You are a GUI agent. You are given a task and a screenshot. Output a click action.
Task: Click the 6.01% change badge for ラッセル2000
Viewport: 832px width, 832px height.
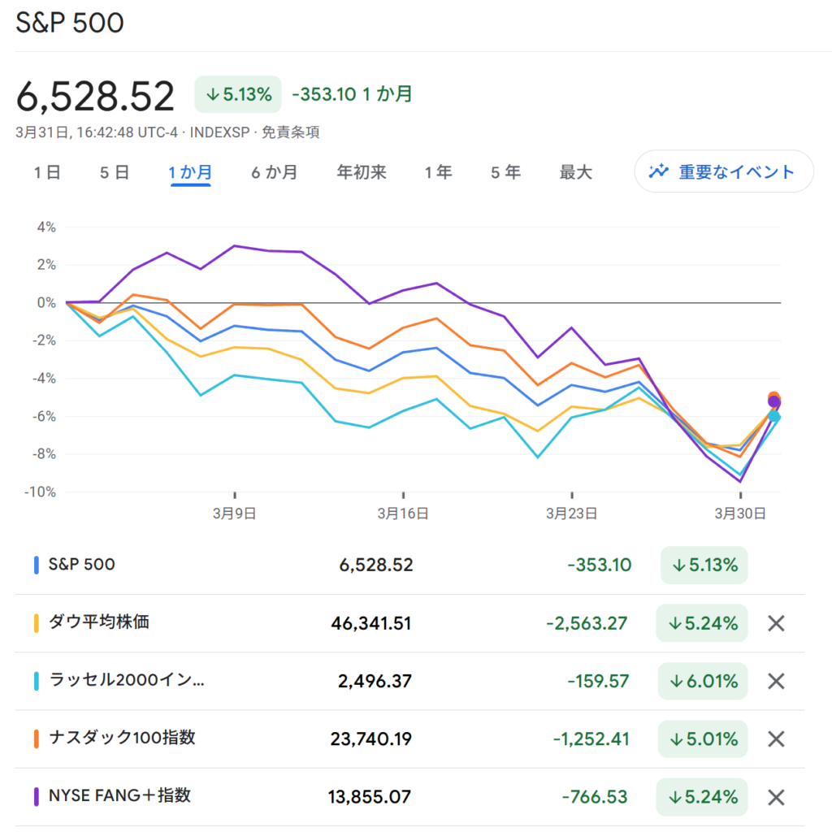702,681
